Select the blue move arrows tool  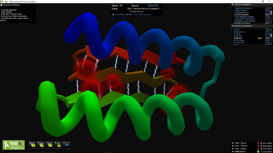[x=67, y=145]
